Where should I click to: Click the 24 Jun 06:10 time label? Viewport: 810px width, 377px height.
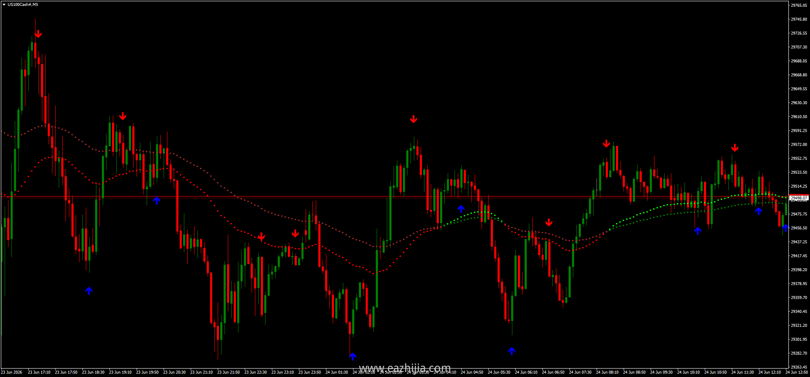[x=526, y=372]
